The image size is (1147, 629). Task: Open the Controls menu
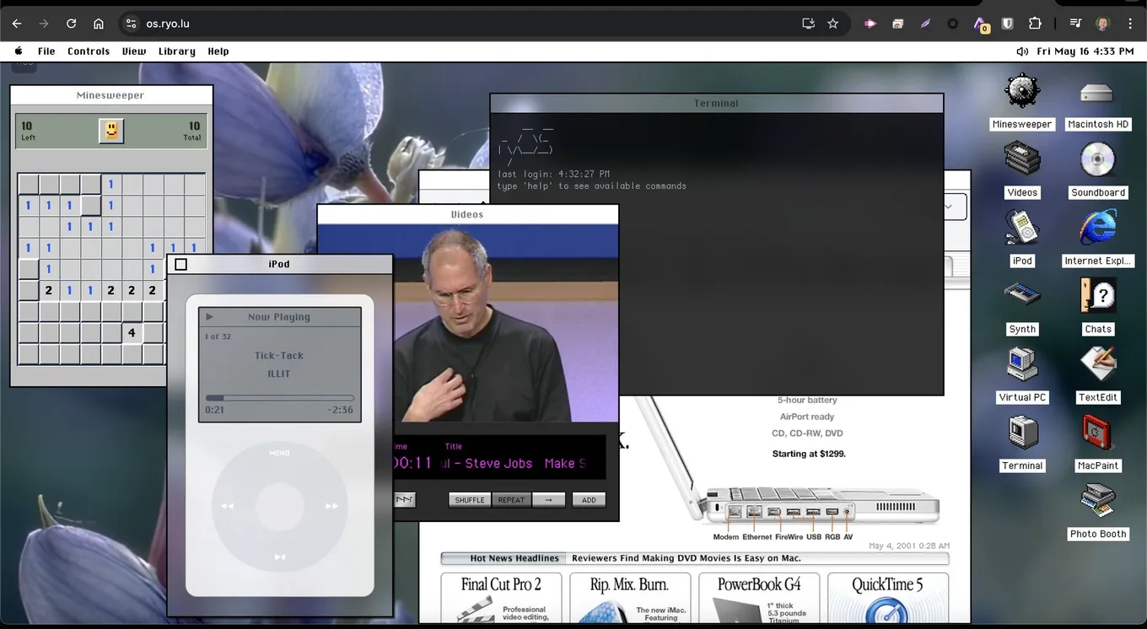pyautogui.click(x=89, y=51)
